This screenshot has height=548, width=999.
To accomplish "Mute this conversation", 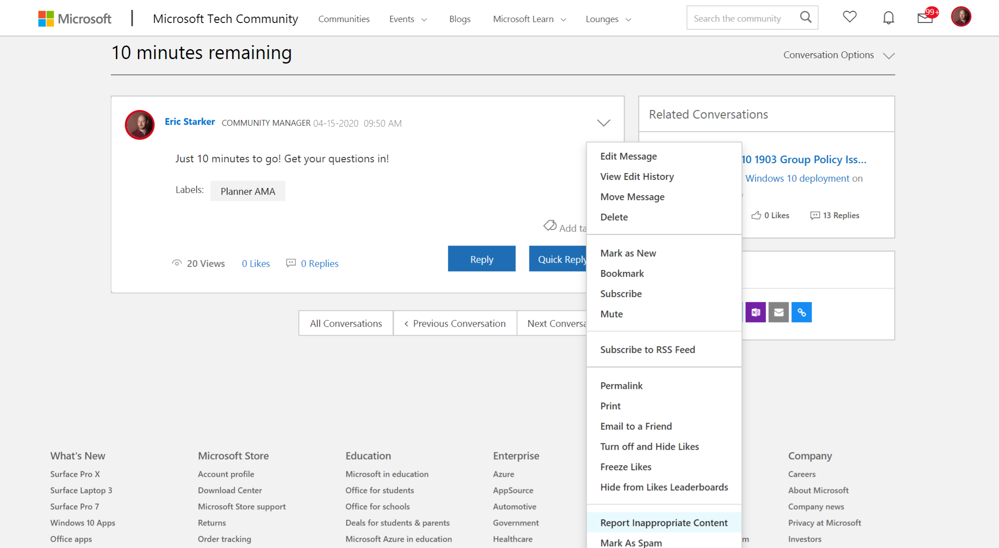I will click(611, 314).
